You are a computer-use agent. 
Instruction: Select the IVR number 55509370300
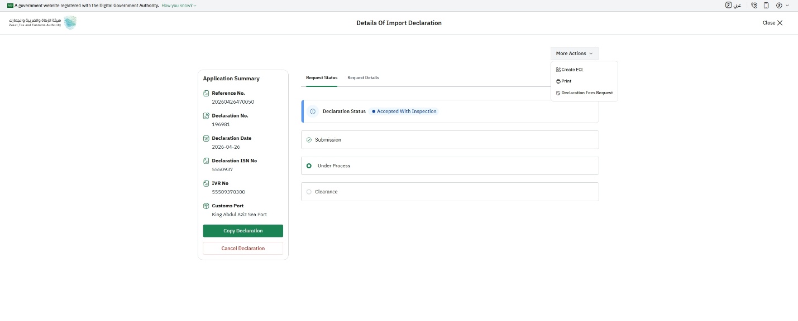(x=229, y=192)
